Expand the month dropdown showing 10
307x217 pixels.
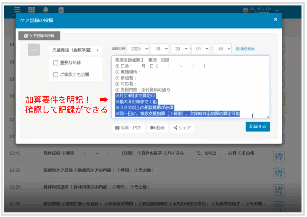[x=160, y=49]
